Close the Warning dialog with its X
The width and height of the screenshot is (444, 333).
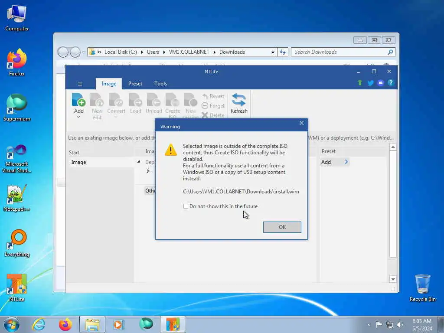click(302, 123)
